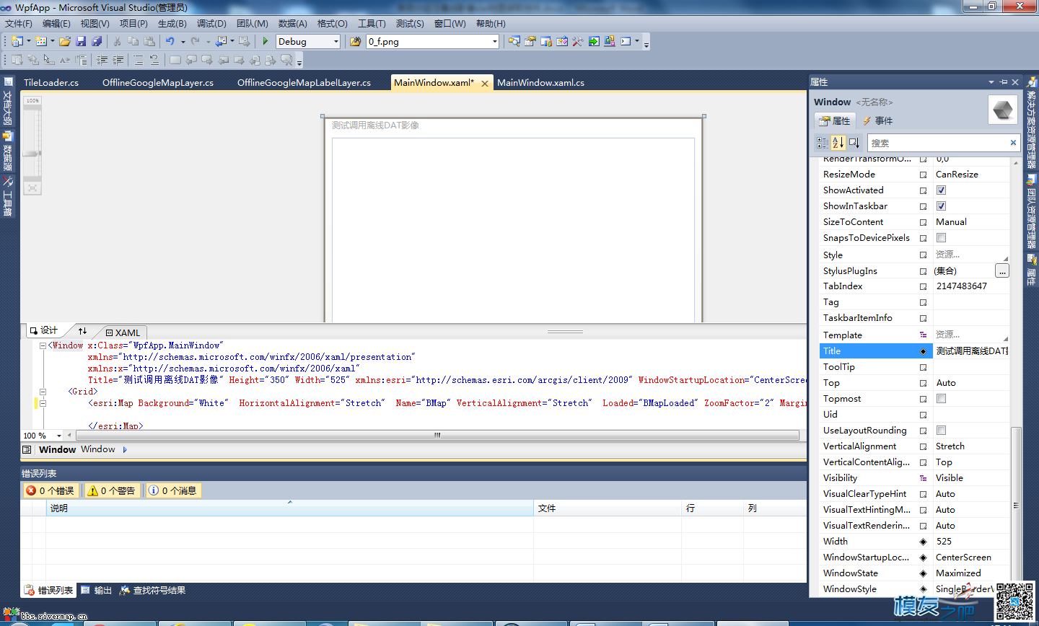Collapse the Window element in XAML editor

click(43, 345)
